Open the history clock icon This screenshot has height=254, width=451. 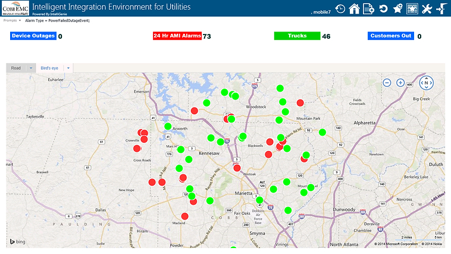(340, 8)
